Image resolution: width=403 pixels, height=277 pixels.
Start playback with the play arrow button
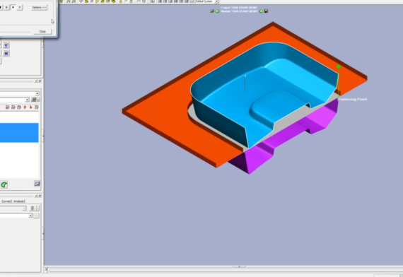(x=13, y=8)
